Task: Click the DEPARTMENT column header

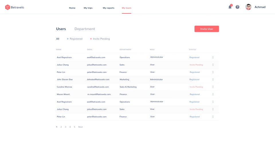Action: [x=125, y=50]
